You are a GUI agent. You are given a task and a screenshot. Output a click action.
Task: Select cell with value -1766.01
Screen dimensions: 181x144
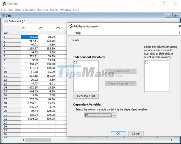tap(30, 103)
